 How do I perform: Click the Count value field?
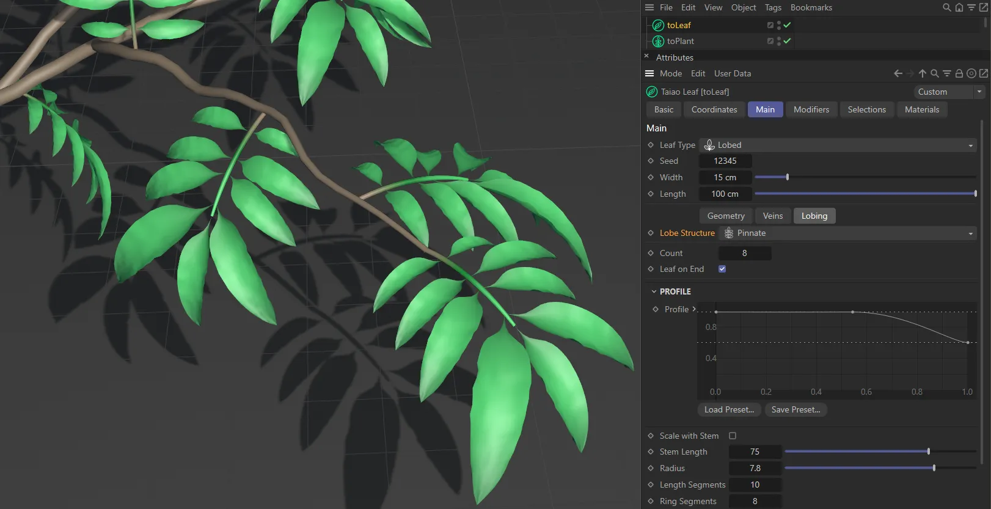click(x=745, y=253)
